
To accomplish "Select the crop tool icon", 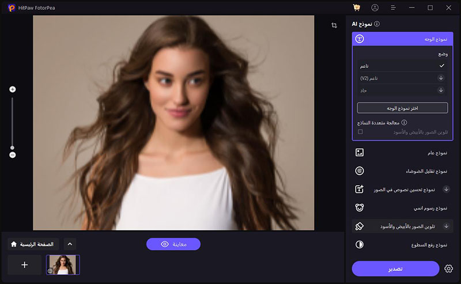I will click(x=334, y=25).
